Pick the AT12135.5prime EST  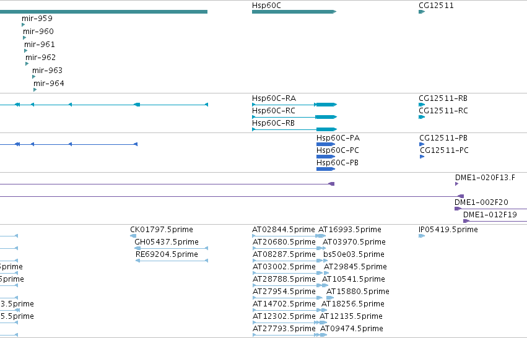323,323
